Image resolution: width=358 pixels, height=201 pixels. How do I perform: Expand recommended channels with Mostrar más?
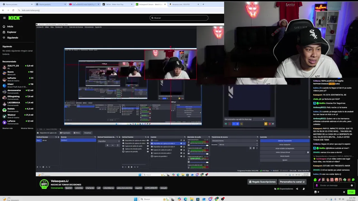[8, 128]
